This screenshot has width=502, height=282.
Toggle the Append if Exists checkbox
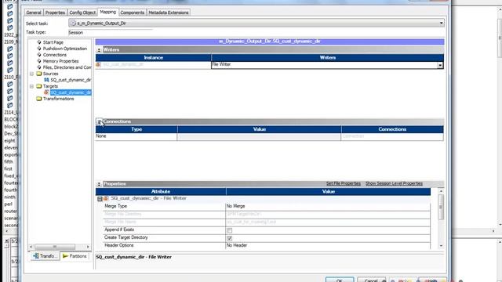tap(230, 230)
